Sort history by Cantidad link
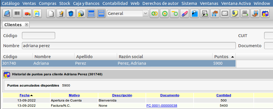 pos(224,95)
